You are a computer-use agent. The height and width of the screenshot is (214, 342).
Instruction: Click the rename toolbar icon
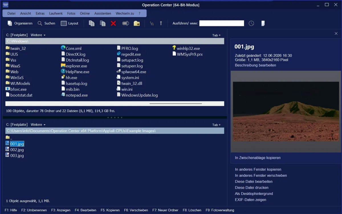pos(126,23)
